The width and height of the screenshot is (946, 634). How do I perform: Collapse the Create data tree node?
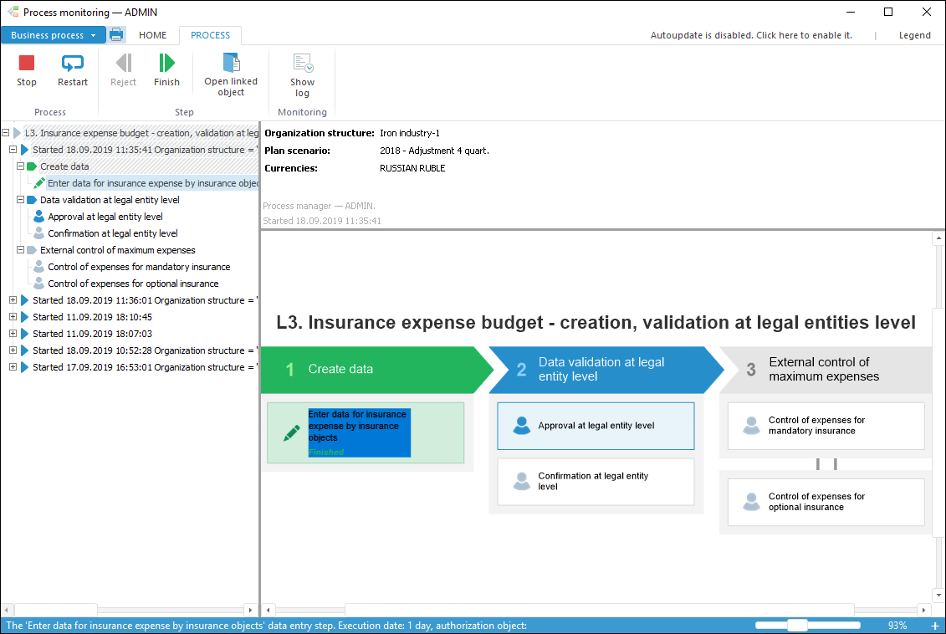click(21, 166)
